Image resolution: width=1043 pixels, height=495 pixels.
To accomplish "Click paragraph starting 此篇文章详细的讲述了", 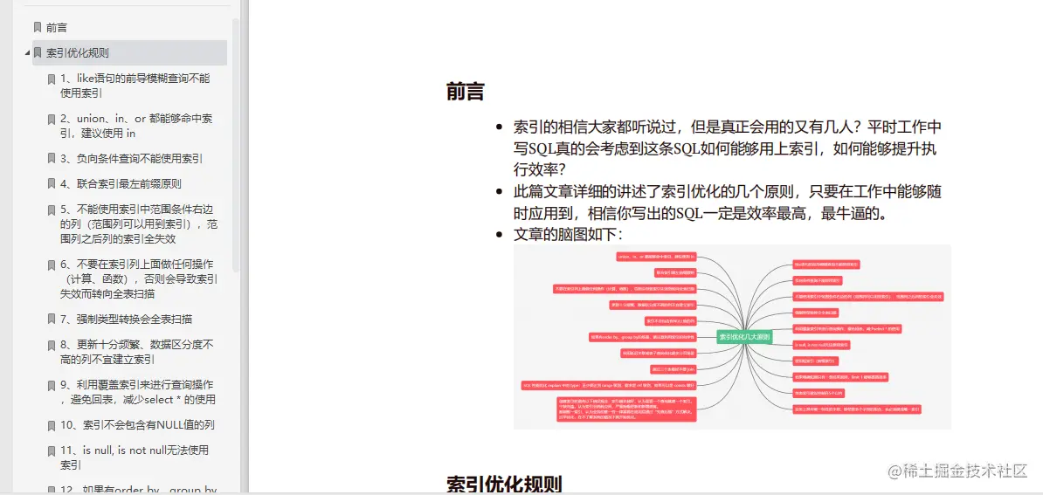I will pyautogui.click(x=728, y=203).
